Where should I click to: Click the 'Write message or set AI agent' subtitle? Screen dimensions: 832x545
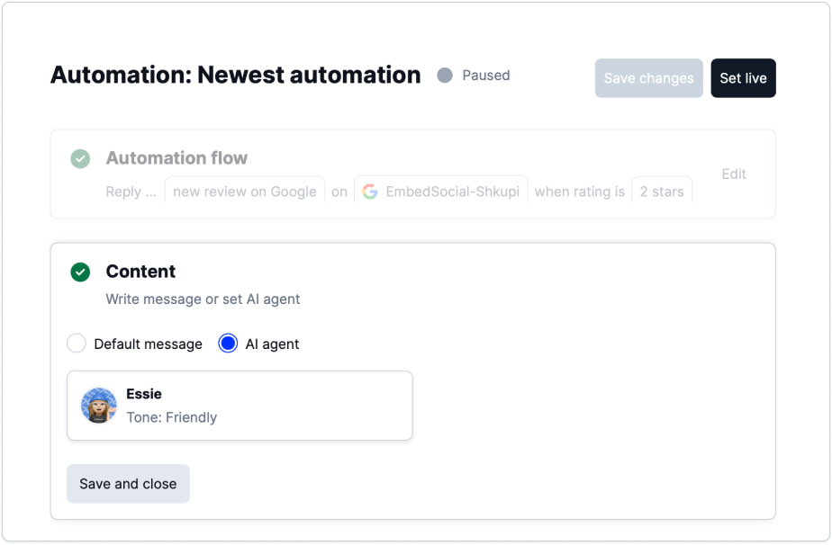[203, 299]
